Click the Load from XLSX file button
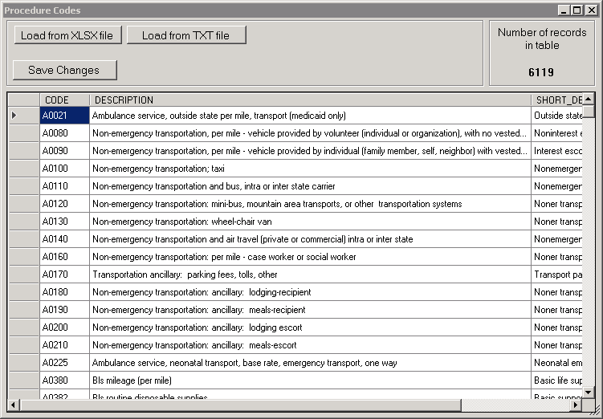 (67, 35)
